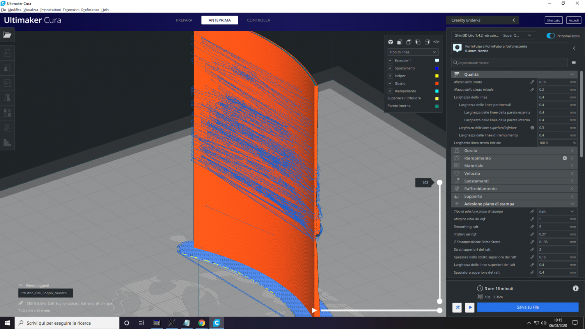Expand the Supporto settings section
This screenshot has height=329, width=585.
tap(514, 196)
